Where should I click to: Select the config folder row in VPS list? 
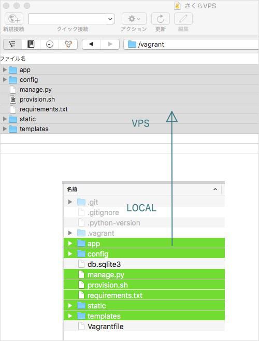click(x=129, y=80)
